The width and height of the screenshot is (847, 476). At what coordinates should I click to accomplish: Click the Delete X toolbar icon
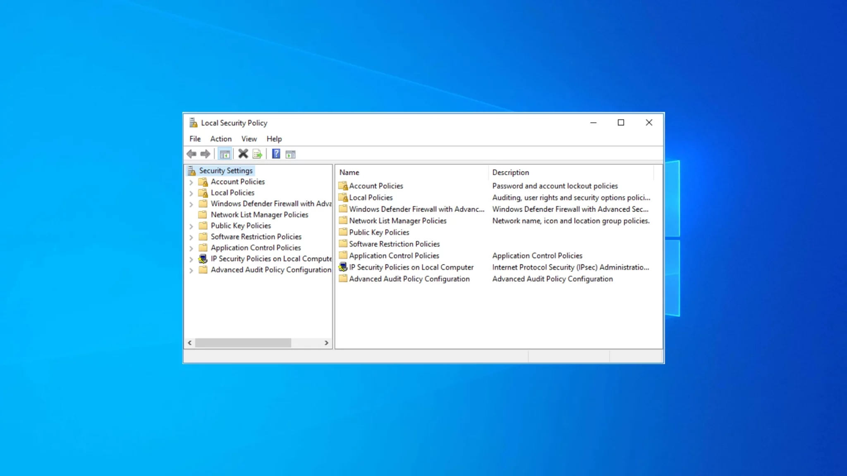pyautogui.click(x=243, y=154)
